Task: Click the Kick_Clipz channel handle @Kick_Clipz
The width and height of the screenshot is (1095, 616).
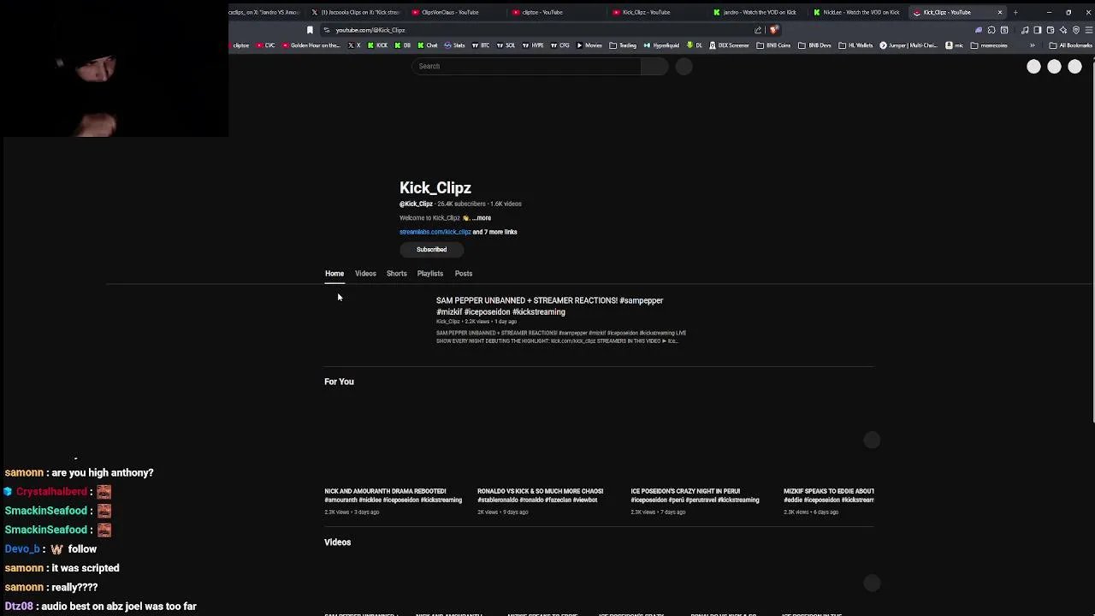Action: pos(416,204)
